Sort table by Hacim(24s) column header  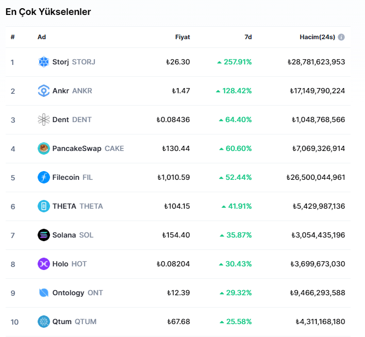317,37
